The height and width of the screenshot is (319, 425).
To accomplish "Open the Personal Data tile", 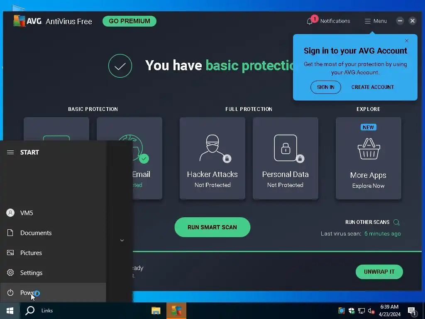I will pyautogui.click(x=286, y=158).
